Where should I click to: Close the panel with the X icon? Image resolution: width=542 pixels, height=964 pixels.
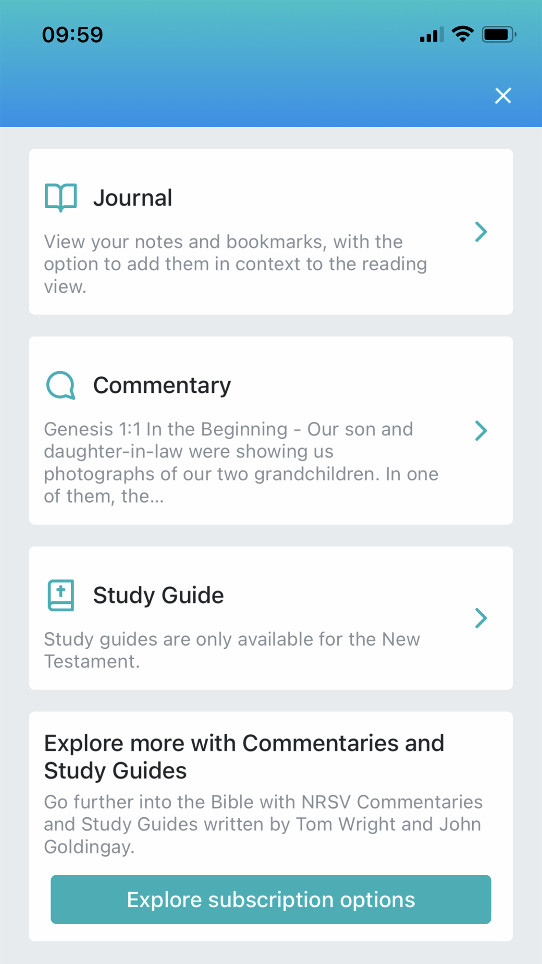tap(503, 95)
